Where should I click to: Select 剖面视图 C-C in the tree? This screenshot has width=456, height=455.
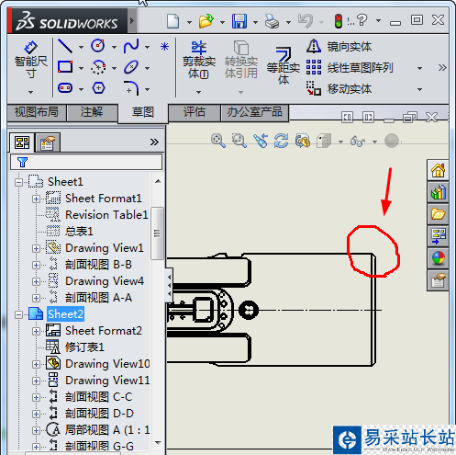pyautogui.click(x=98, y=397)
